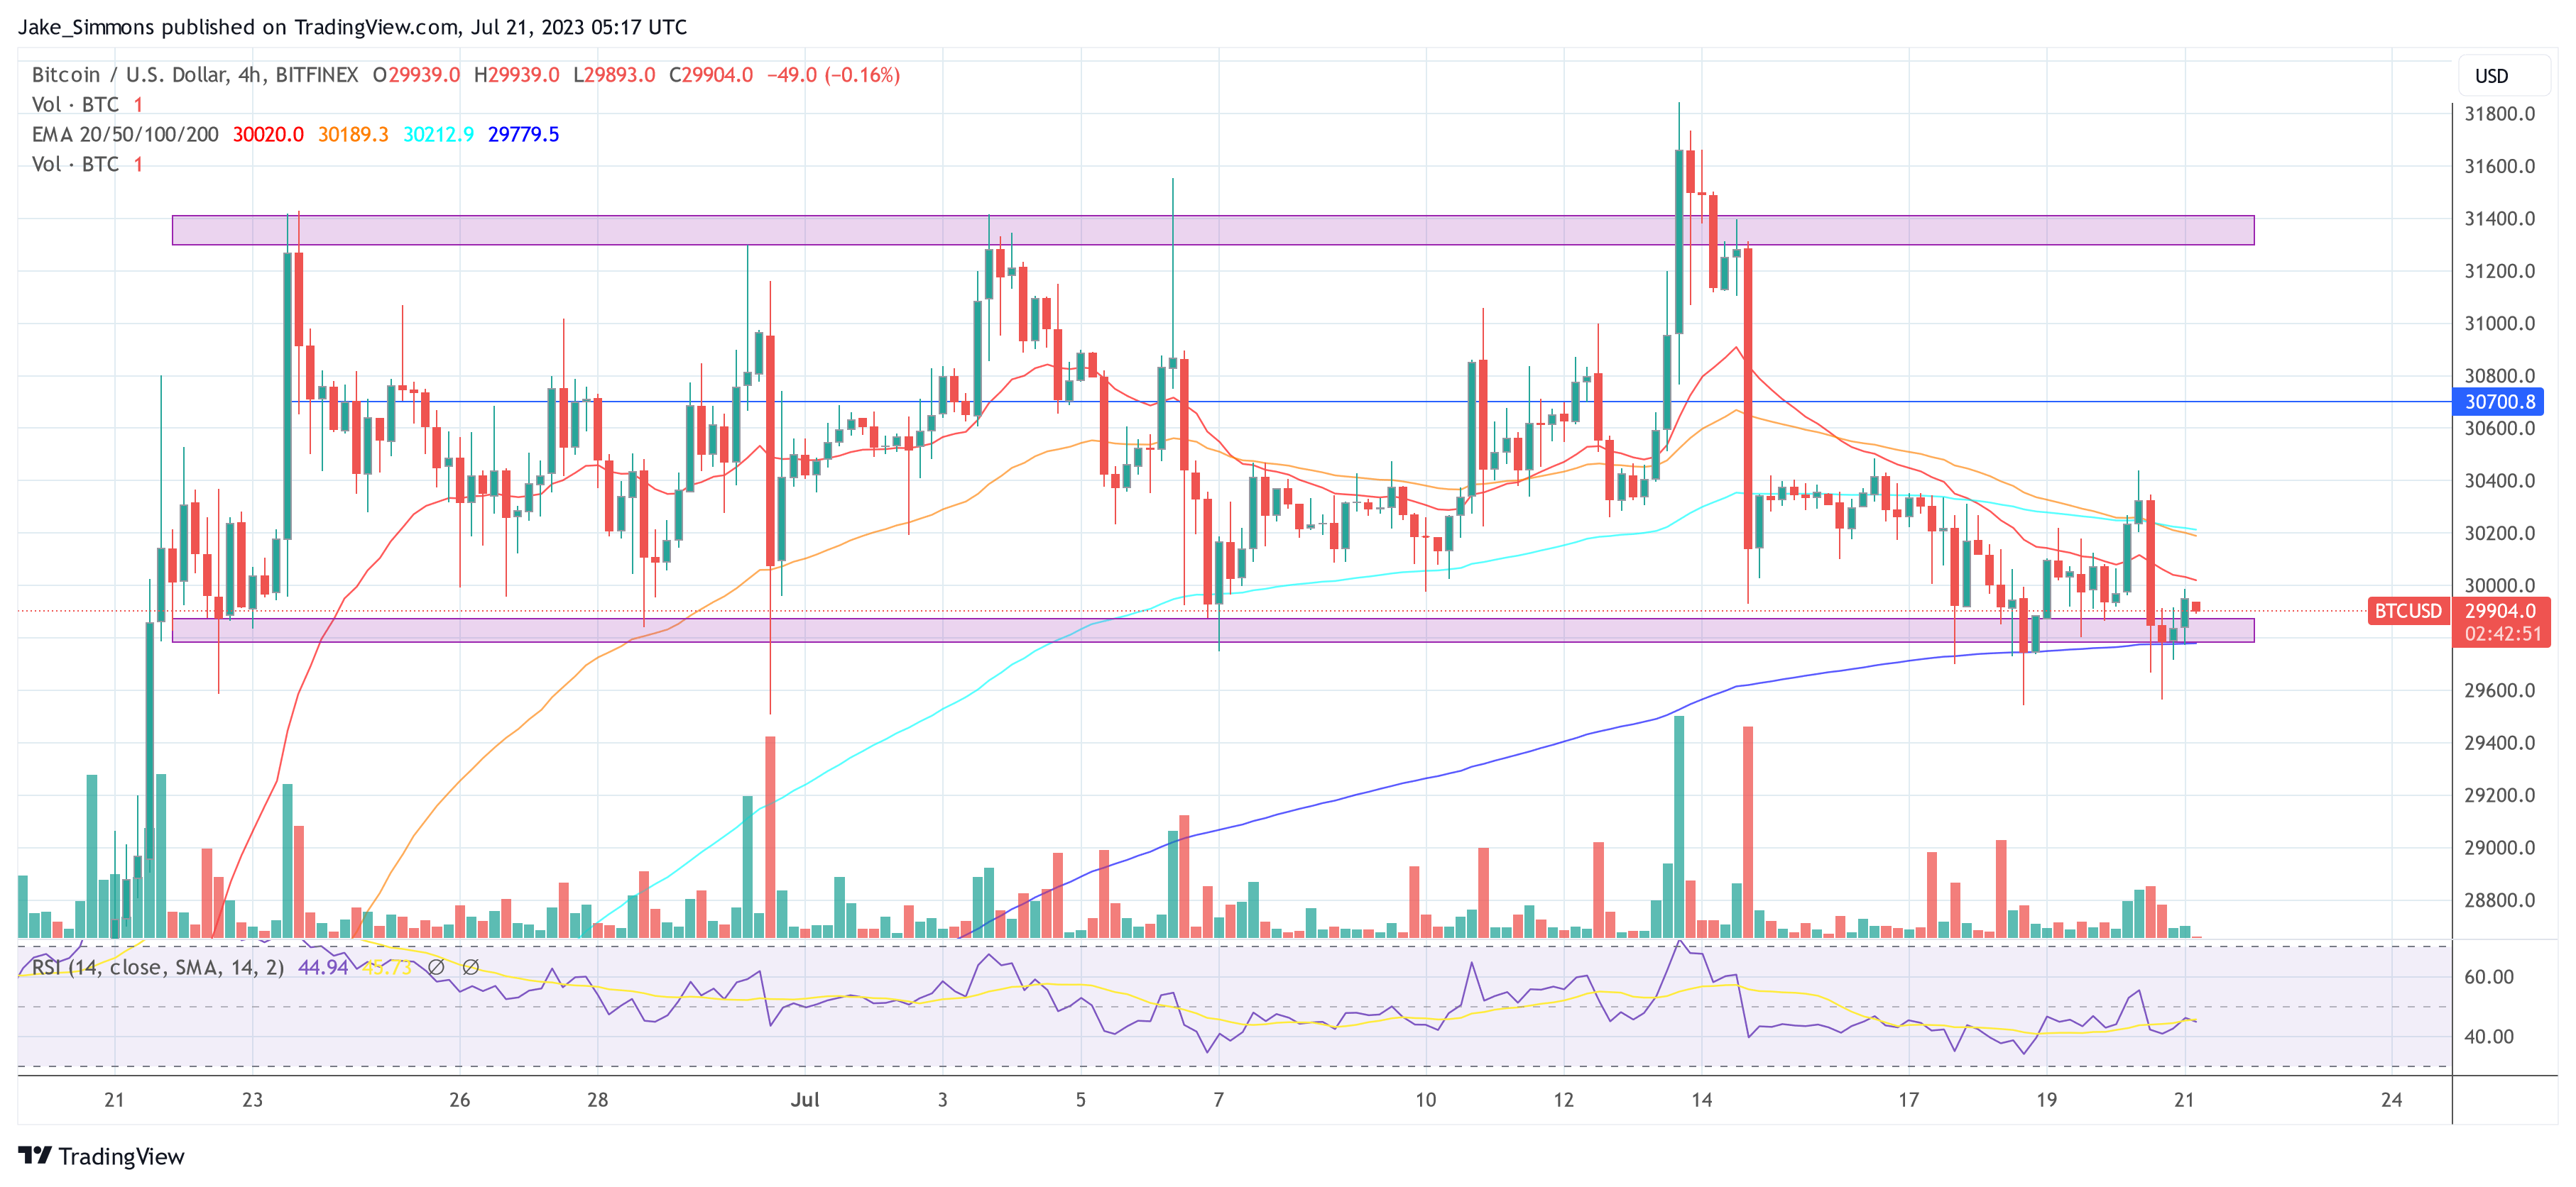Click the open price O29939.0

point(416,75)
